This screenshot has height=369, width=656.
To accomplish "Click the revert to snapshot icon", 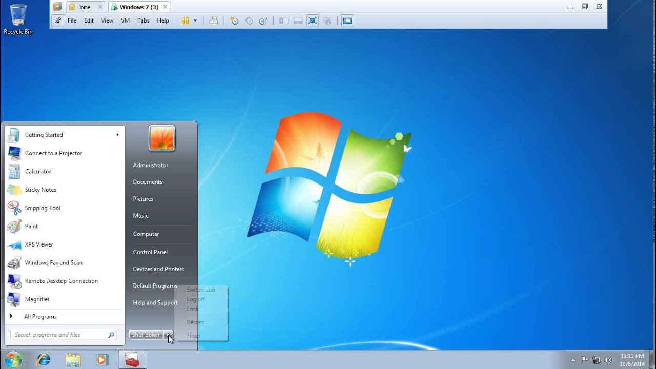I will tap(249, 20).
